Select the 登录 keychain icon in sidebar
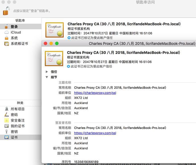This screenshot has width=196, height=165. click(6, 27)
